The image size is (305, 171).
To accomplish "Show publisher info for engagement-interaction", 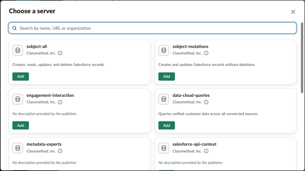I will point(60,102).
